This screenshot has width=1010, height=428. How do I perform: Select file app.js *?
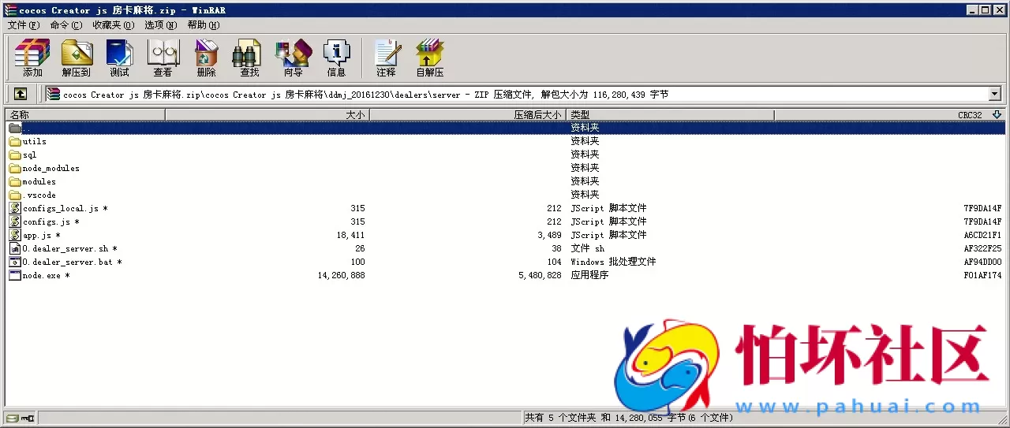click(x=42, y=236)
